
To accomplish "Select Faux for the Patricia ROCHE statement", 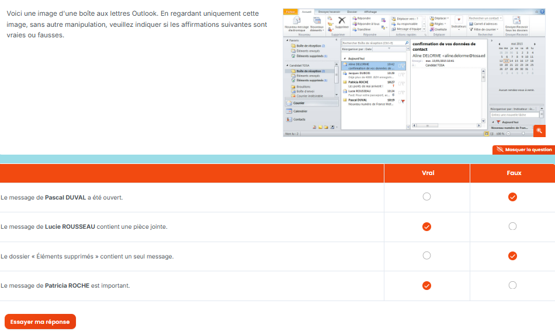I will pos(512,285).
